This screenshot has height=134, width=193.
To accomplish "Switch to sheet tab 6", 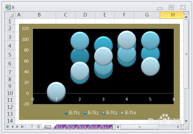I will [x=39, y=127].
